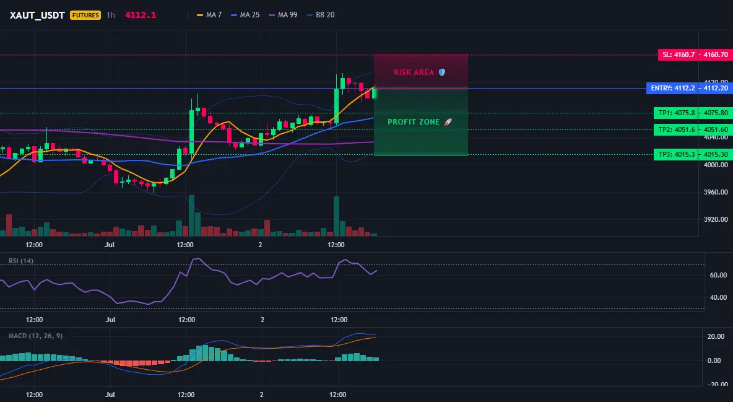This screenshot has width=733, height=402.
Task: Click the rocket icon beside PROFIT ZONE
Action: [448, 122]
